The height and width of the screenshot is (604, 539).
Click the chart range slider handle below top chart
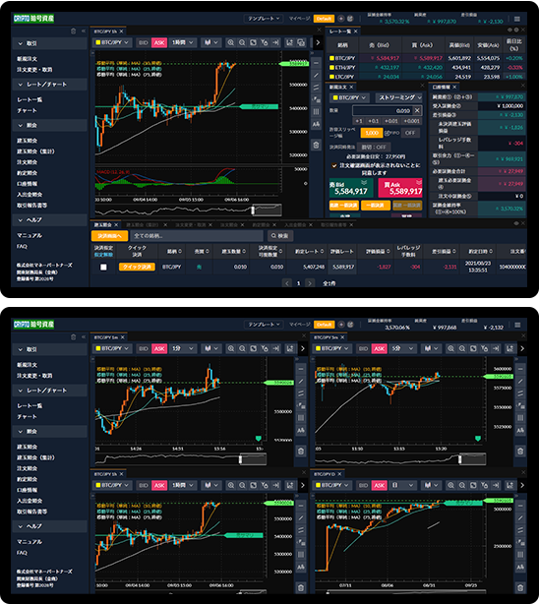coord(253,211)
